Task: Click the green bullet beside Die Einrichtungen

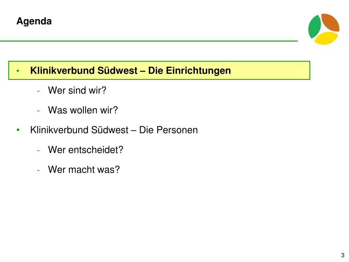Action: (18, 71)
